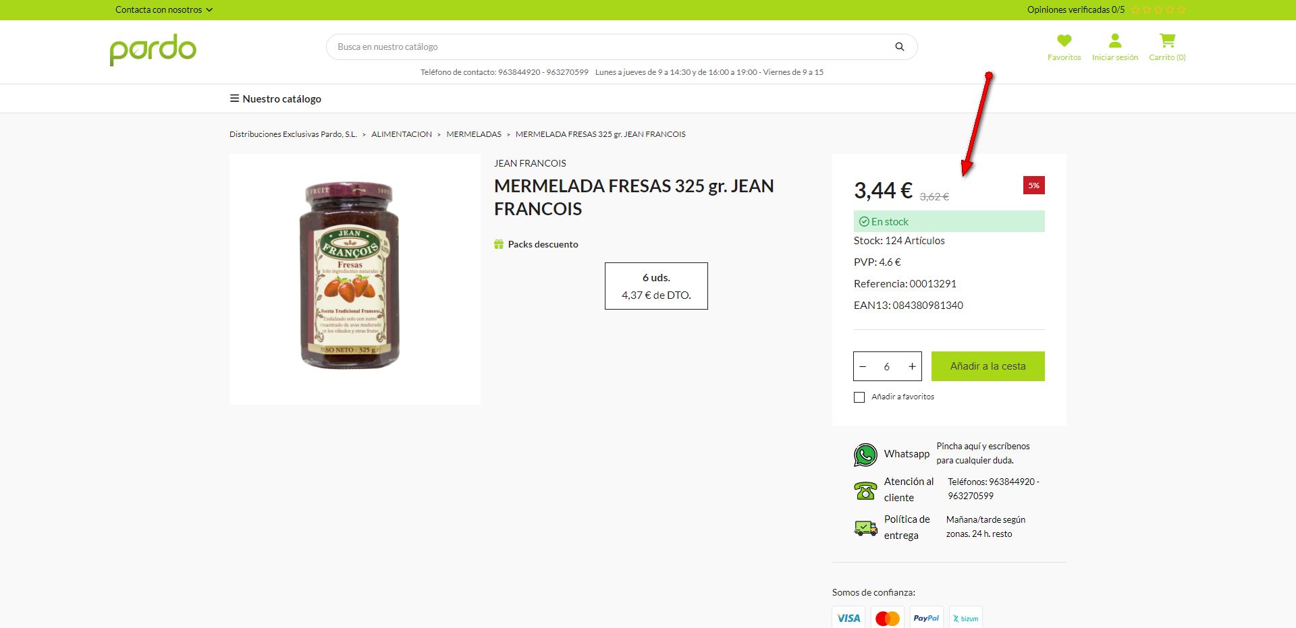This screenshot has width=1296, height=628.
Task: Open the Carrito shopping cart icon
Action: point(1167,40)
